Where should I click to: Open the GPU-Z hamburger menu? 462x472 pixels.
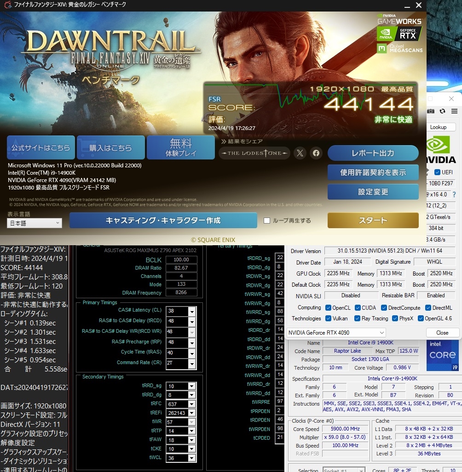click(455, 111)
